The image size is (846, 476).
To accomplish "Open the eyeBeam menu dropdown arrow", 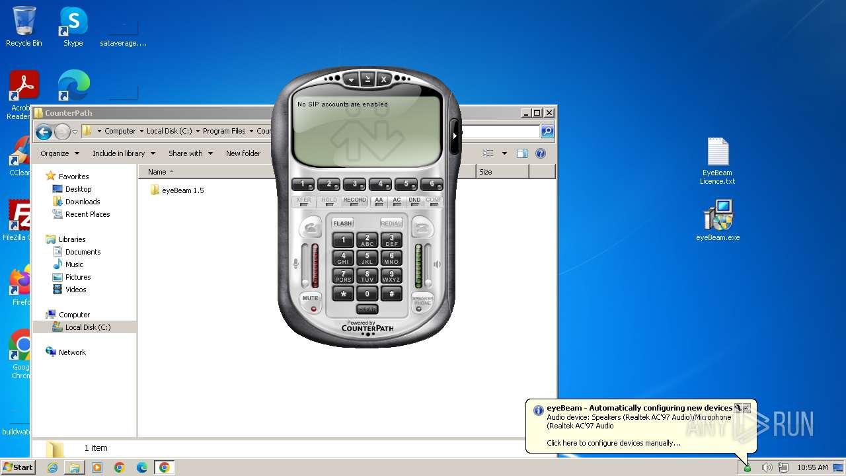I will (x=352, y=79).
